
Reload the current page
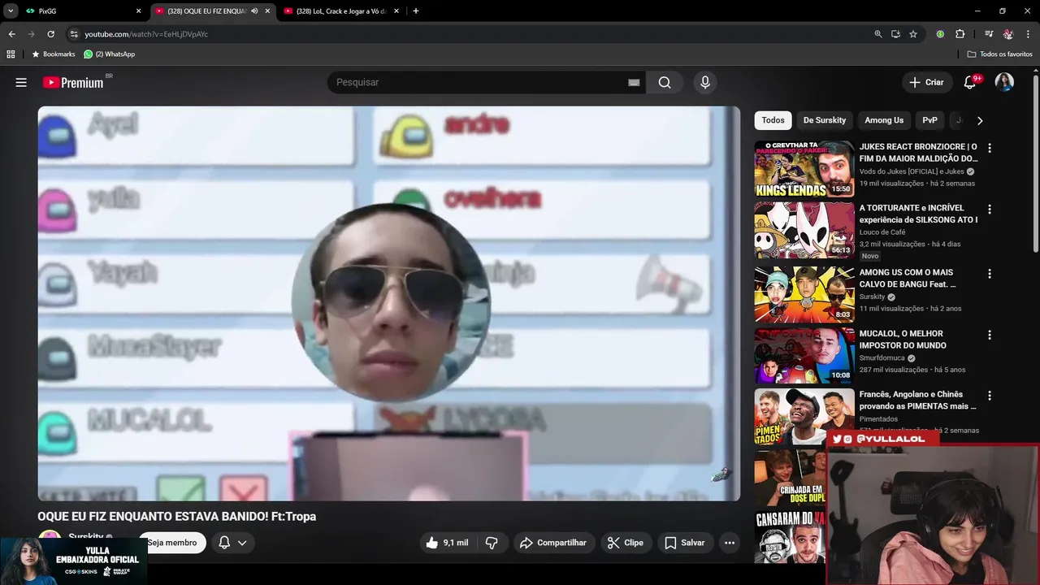pos(50,34)
